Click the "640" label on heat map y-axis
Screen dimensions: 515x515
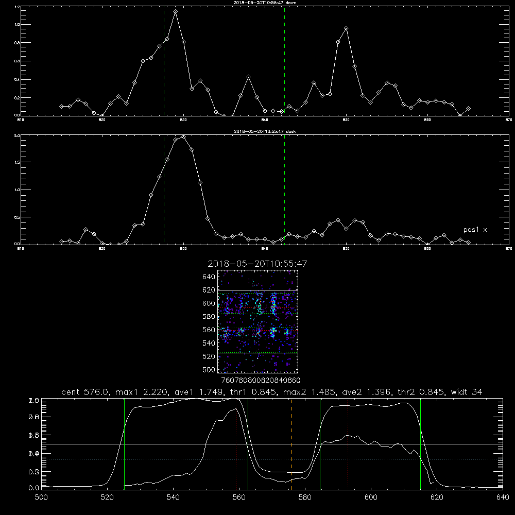pos(209,277)
